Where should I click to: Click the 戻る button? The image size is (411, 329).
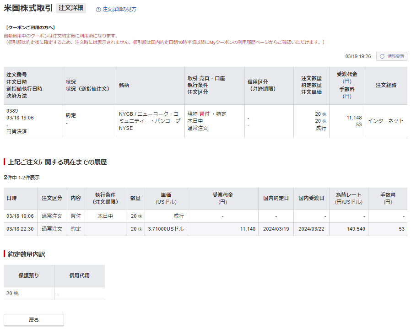(x=34, y=320)
